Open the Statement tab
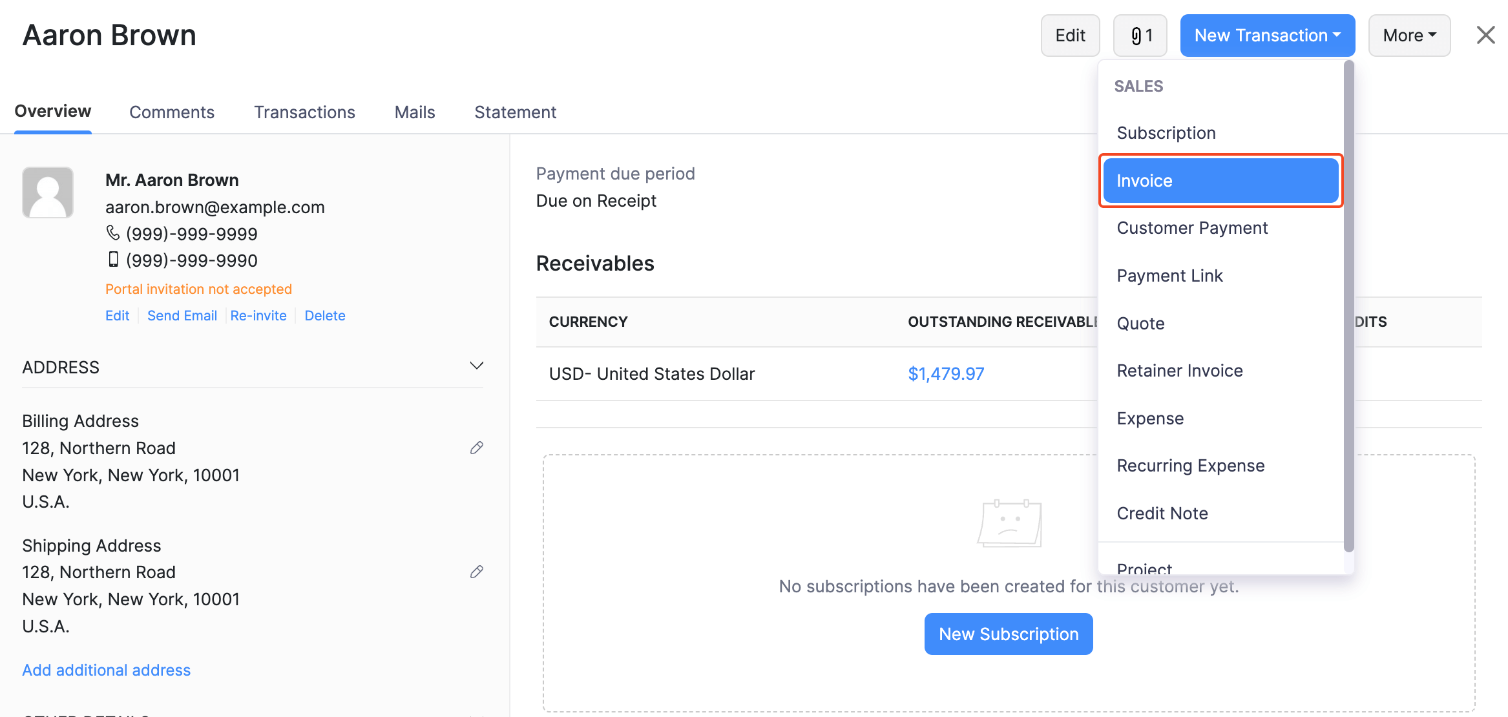The height and width of the screenshot is (717, 1508). point(515,112)
